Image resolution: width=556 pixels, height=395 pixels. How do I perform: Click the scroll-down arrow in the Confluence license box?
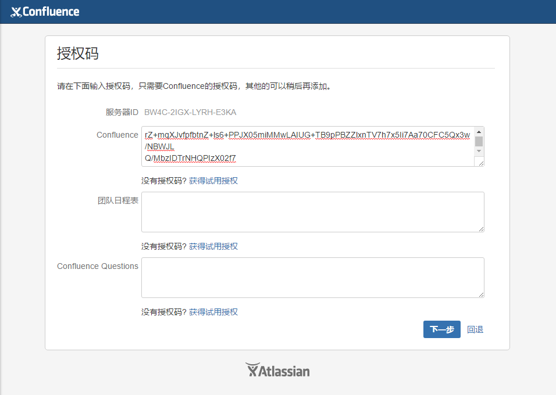coord(479,151)
